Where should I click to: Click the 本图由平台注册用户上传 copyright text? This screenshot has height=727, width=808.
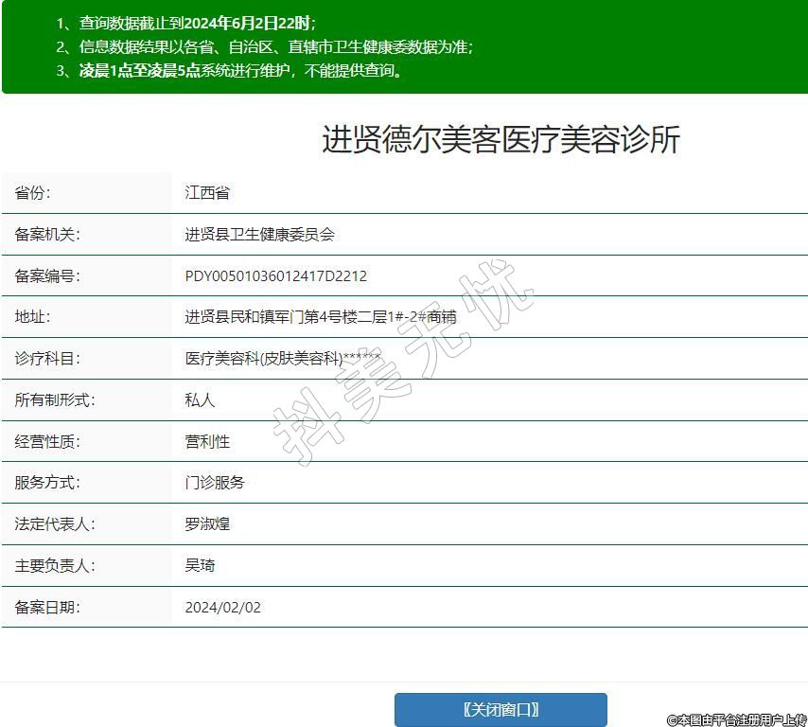(736, 720)
